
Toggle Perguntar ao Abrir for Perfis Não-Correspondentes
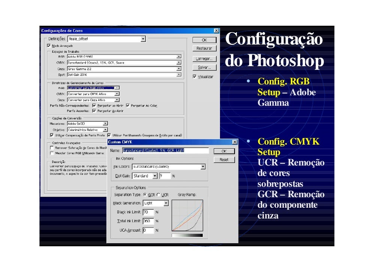tap(94, 105)
